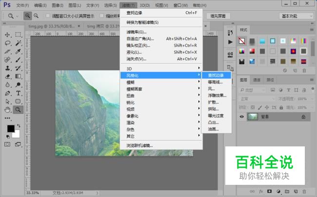
Task: Switch to the 通道 tab
Action: click(257, 80)
